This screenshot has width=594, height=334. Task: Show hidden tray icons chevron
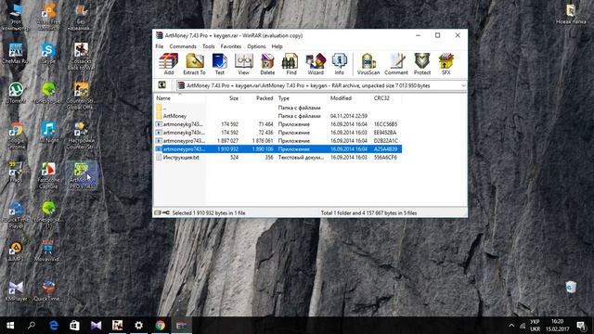pyautogui.click(x=511, y=326)
